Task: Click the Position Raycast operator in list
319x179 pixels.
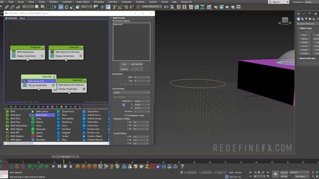Action: 95,140
